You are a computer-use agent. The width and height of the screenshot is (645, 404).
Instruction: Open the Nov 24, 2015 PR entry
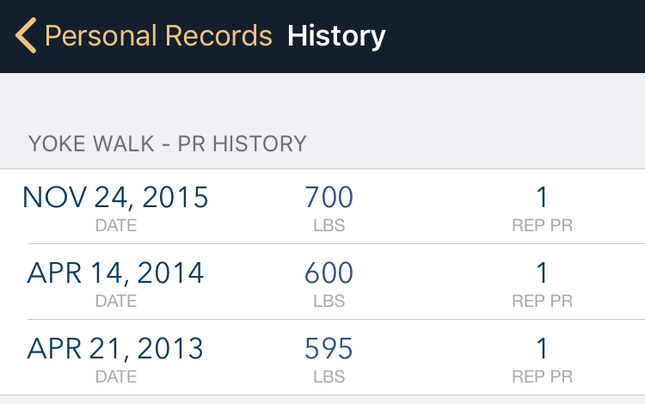[322, 206]
